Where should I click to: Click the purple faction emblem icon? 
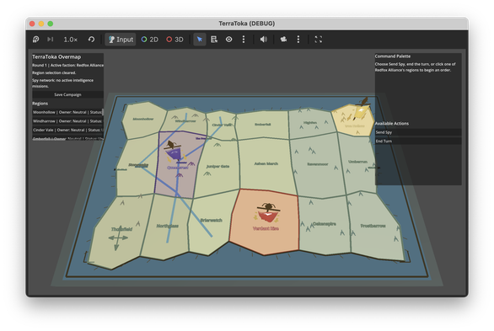pos(175,151)
